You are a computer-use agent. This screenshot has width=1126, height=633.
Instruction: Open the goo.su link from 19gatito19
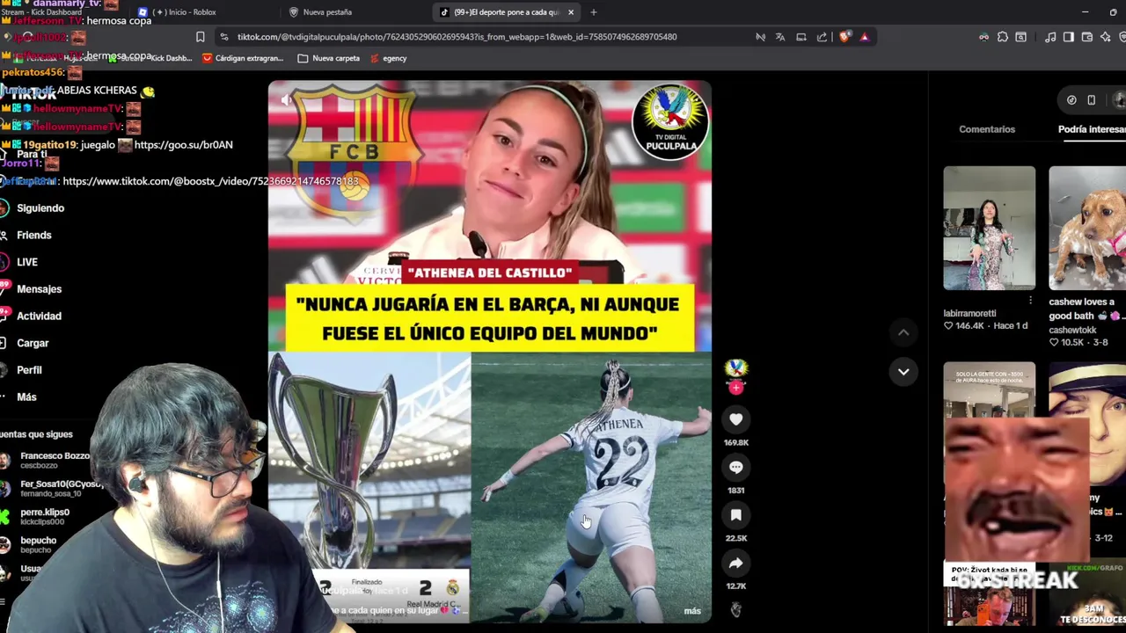(184, 144)
